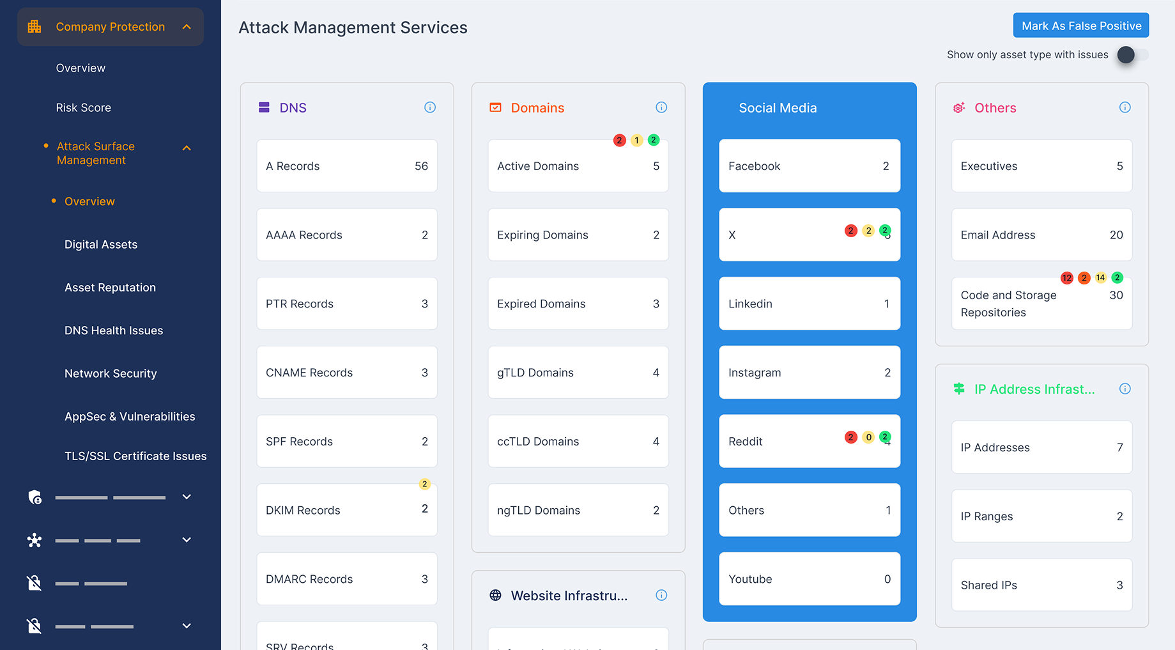
Task: Expand the asterisk sidebar section chevron
Action: click(x=187, y=540)
